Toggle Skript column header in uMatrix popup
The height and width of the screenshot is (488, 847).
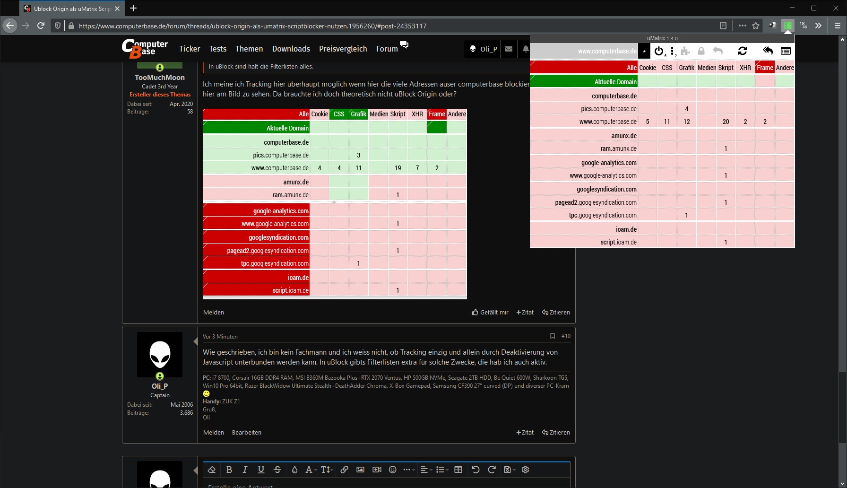pyautogui.click(x=726, y=68)
